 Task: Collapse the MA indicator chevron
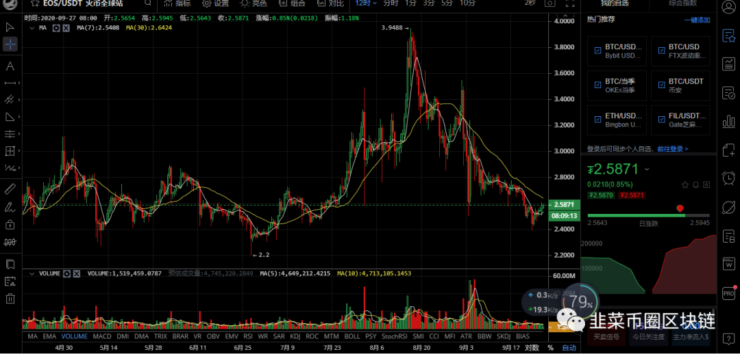click(32, 28)
